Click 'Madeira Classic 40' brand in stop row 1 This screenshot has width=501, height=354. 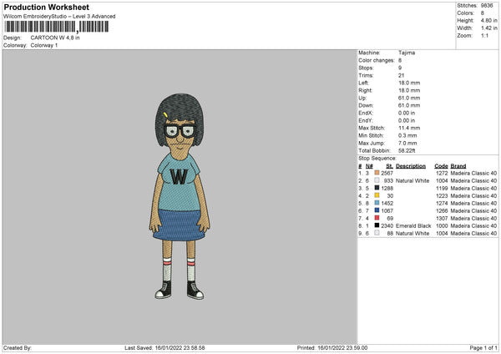point(473,173)
